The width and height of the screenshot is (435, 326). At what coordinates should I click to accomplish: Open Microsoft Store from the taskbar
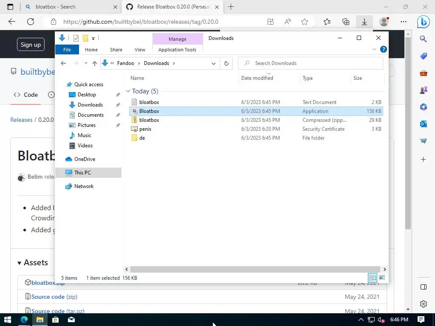click(x=56, y=320)
